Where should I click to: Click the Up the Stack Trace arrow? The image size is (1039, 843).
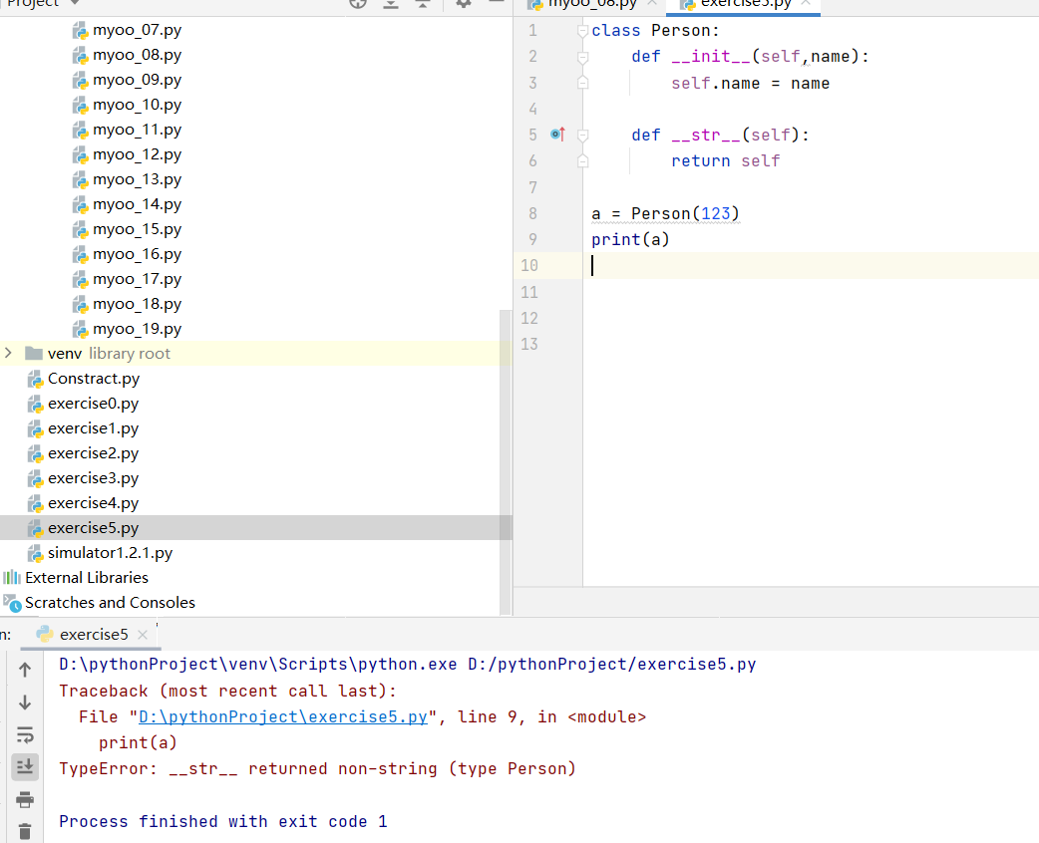(25, 670)
